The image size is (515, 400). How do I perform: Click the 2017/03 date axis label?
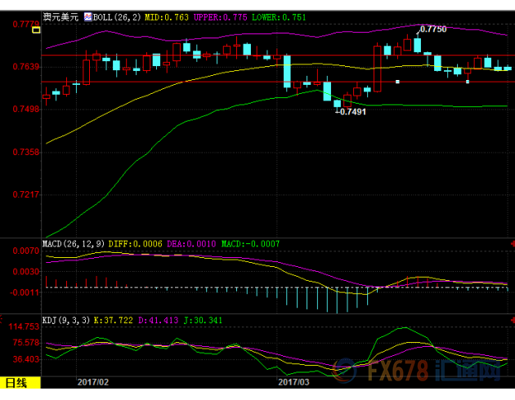point(293,382)
